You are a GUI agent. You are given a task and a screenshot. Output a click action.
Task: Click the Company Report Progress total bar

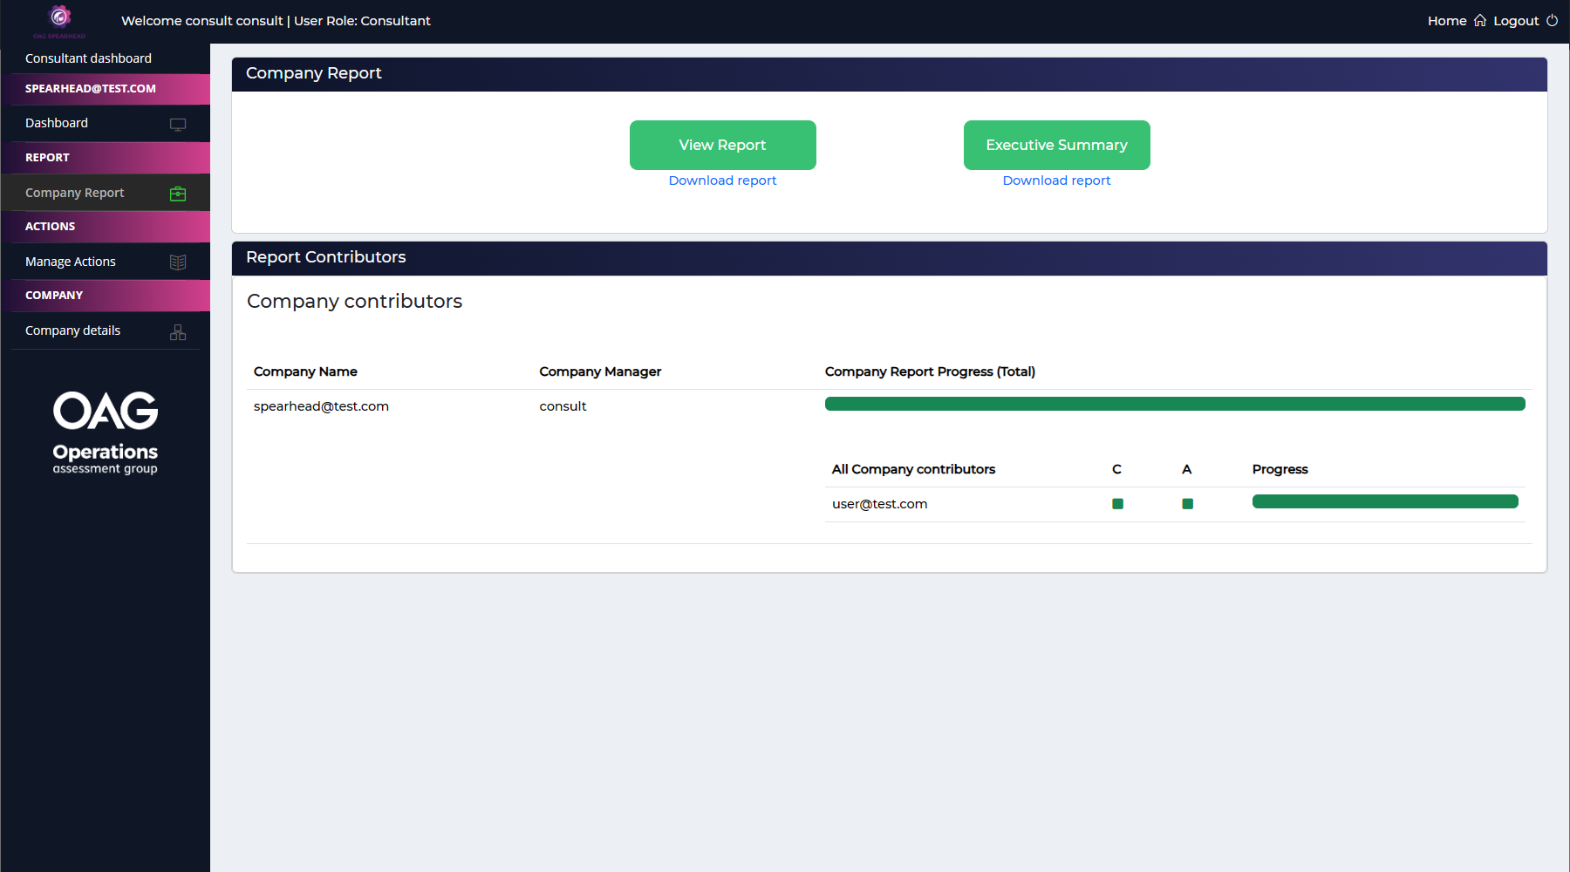click(1174, 404)
